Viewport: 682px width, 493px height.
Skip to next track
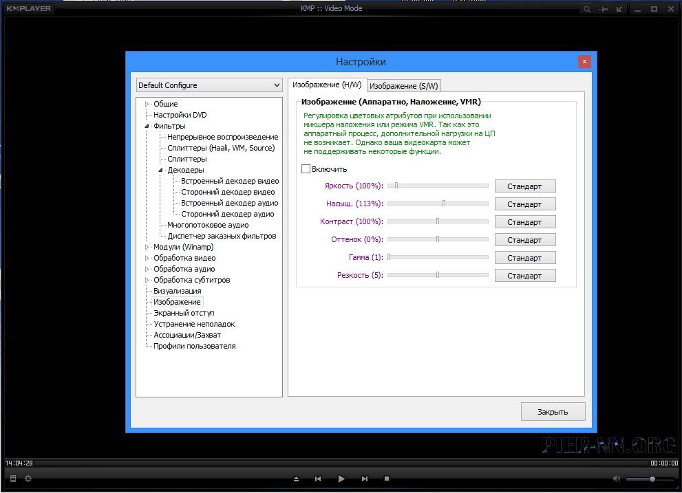pos(365,479)
